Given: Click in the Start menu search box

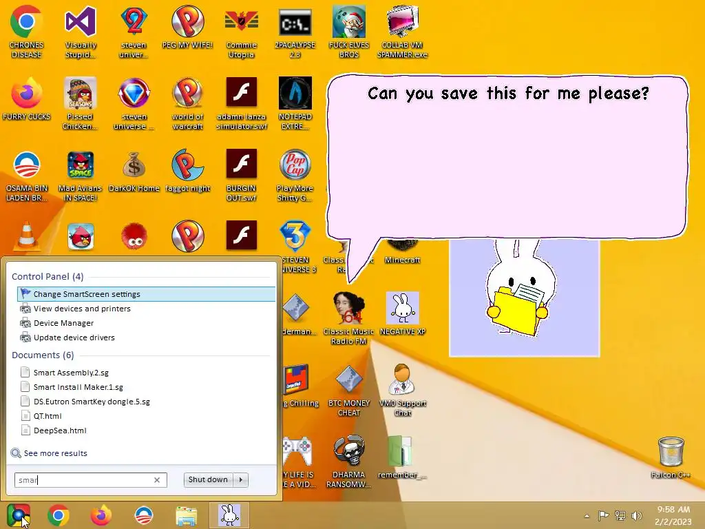Looking at the screenshot, I should tap(91, 480).
